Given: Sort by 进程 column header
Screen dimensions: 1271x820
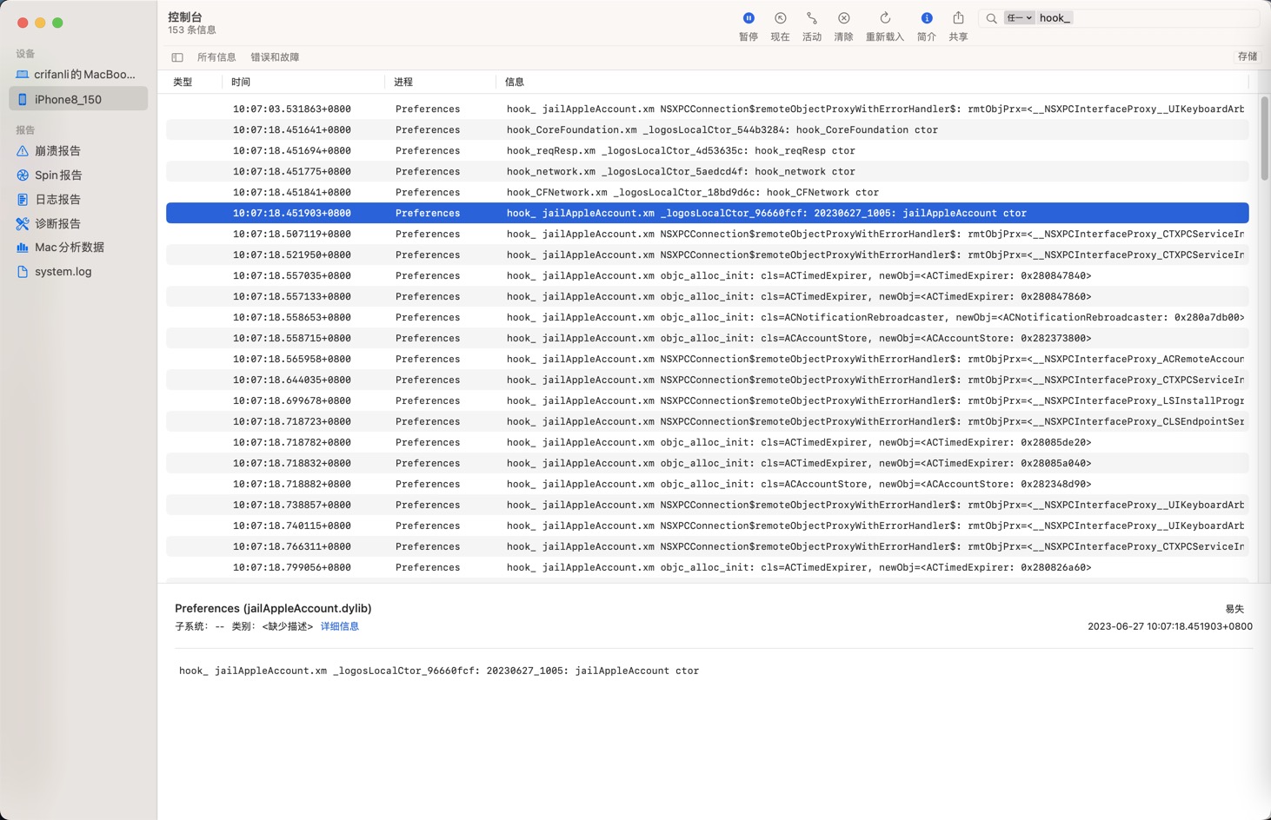Looking at the screenshot, I should 403,82.
